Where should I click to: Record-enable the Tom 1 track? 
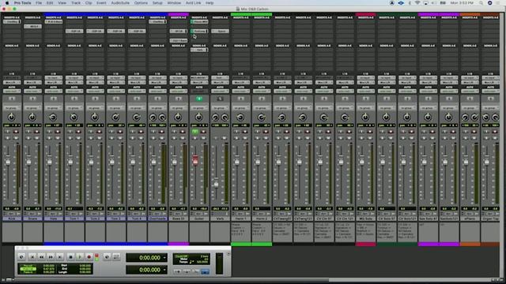point(78,132)
